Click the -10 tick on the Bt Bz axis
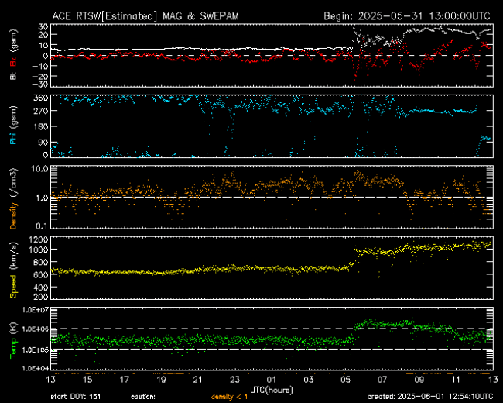Viewport: 503px width, 403px height. coord(41,66)
